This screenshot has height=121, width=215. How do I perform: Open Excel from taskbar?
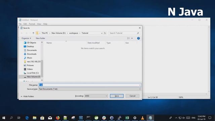(127, 118)
